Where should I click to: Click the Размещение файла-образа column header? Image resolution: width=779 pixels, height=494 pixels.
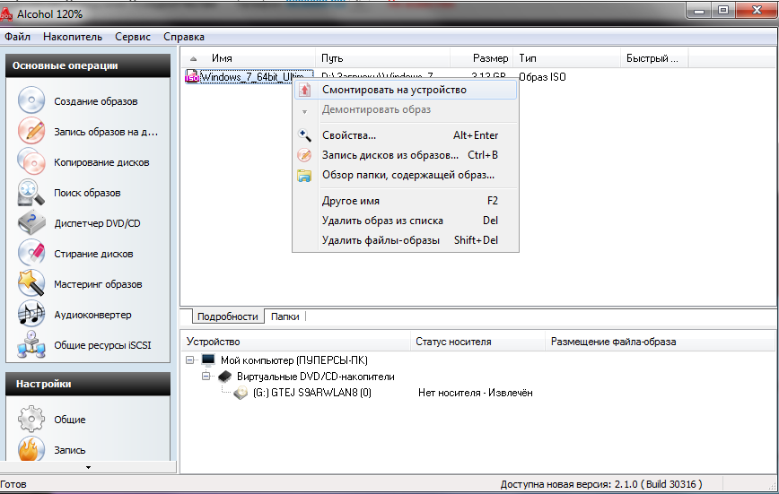pos(661,342)
